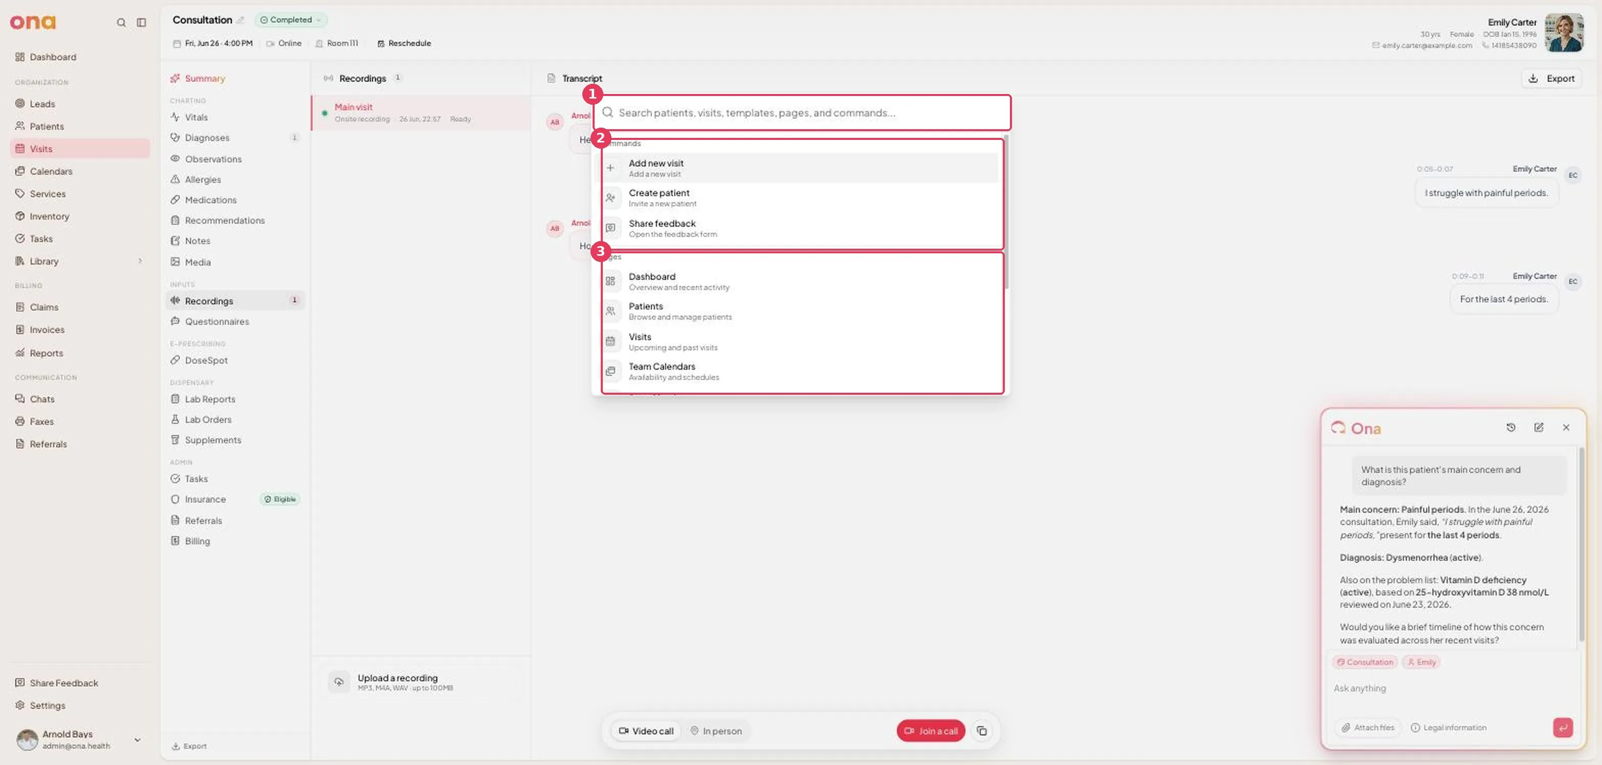Click the Upload a recording icon

(x=339, y=682)
